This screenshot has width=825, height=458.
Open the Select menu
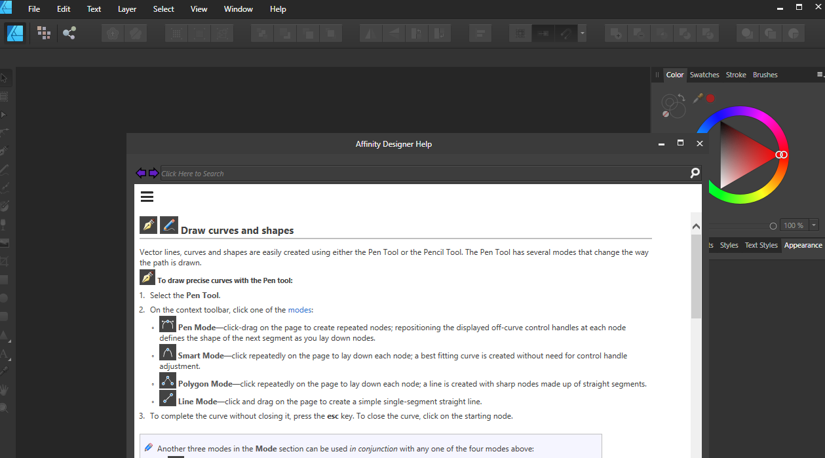pos(164,9)
